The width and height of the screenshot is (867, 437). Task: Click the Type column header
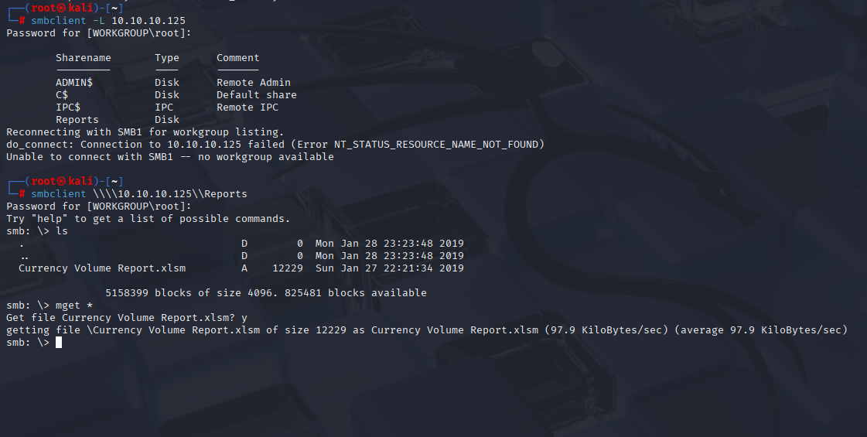pyautogui.click(x=167, y=57)
